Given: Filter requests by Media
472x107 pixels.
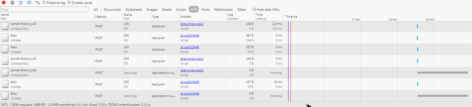Looking at the screenshot, I should click(x=167, y=10).
